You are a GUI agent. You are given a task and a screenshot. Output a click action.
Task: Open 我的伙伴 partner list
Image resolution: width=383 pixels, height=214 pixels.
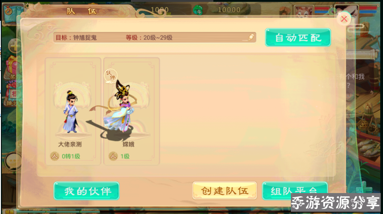point(87,191)
